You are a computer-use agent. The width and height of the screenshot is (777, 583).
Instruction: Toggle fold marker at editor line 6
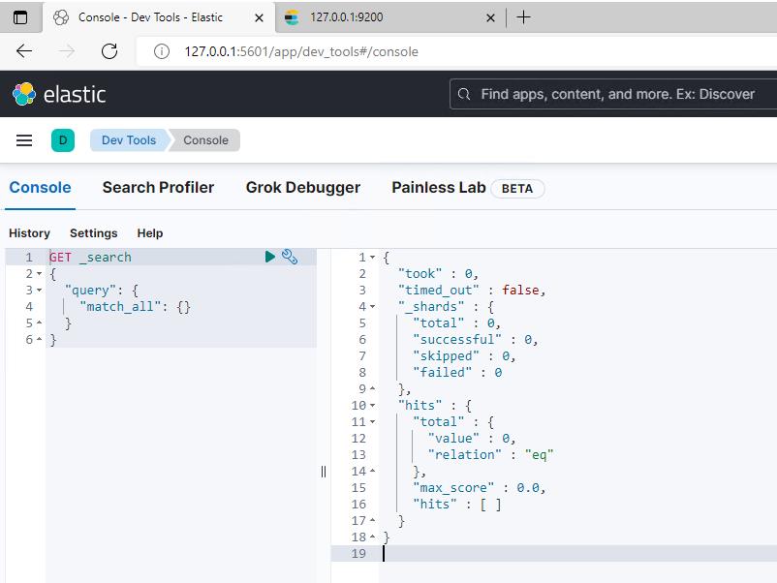coord(39,339)
